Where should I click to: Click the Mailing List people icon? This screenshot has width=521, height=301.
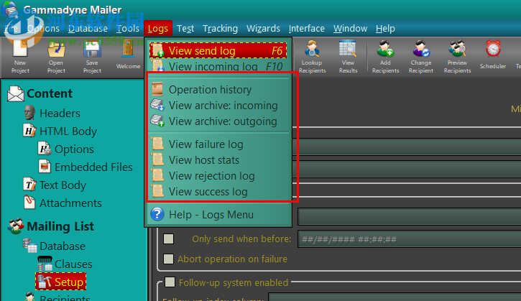tap(16, 226)
